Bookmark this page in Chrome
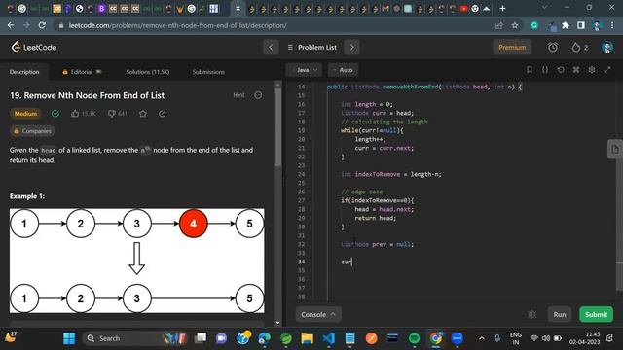Screen dimensions: 623x350 [x=515, y=25]
